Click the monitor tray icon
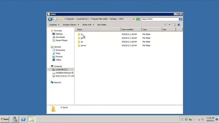The height and width of the screenshot is (123, 219). [186, 119]
